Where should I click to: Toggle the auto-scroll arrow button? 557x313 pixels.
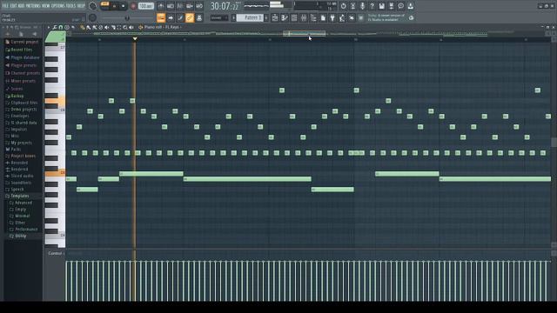pos(171,17)
